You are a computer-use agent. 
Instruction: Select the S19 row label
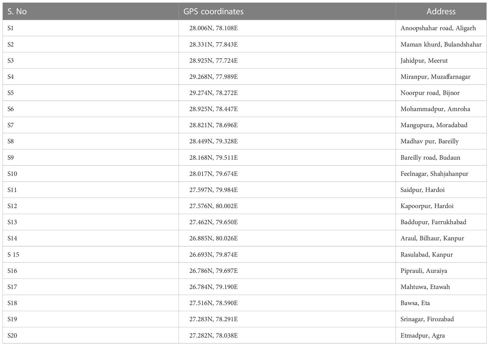[x=12, y=319]
